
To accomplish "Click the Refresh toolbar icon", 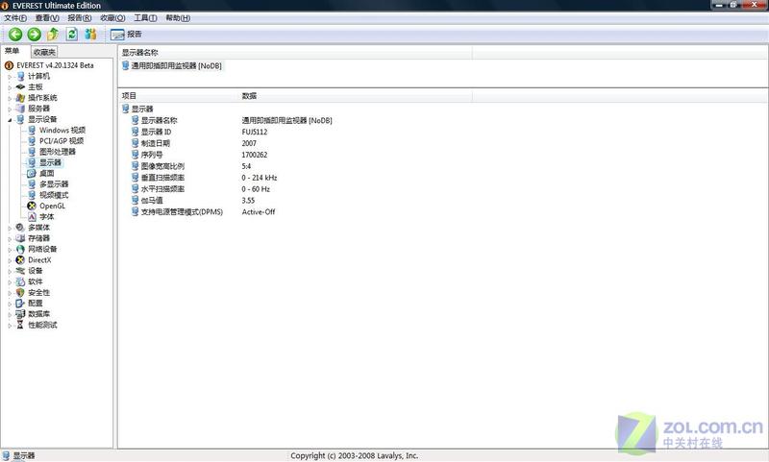I will (x=72, y=34).
